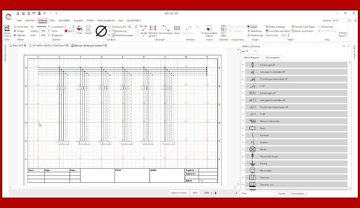Open the Symbol Editor ribbon tab
Viewport: 360px width, 208px height.
[133, 20]
